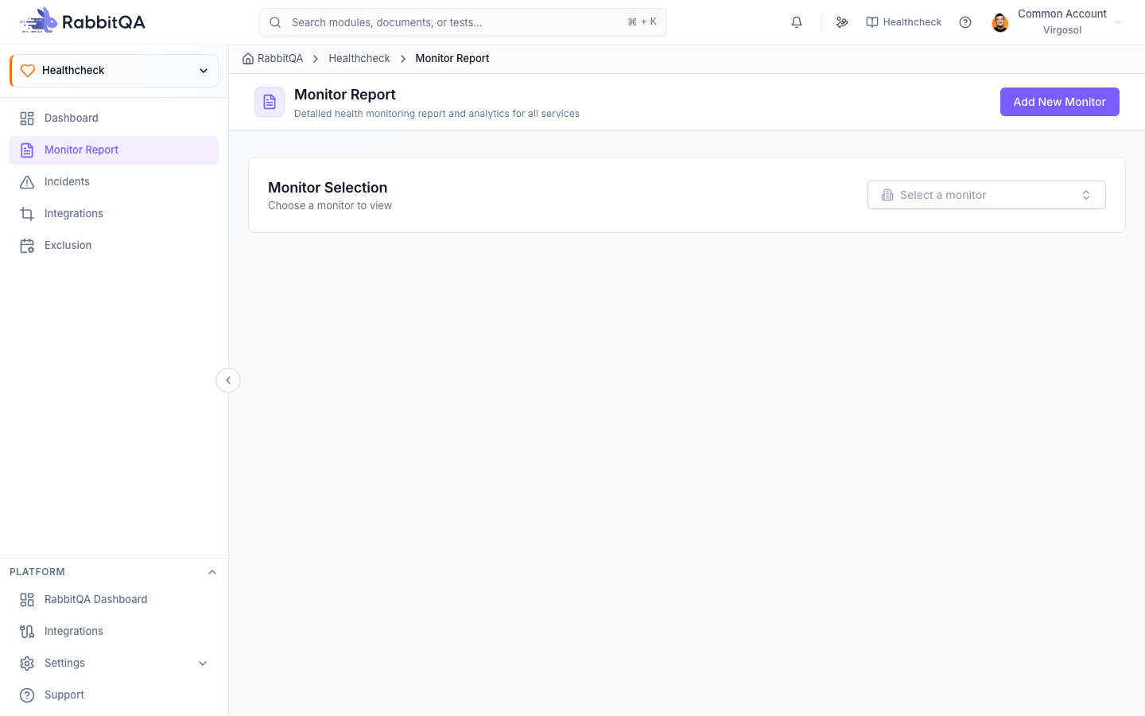The height and width of the screenshot is (716, 1145).
Task: Click the Monitor Report breadcrumb text
Action: [x=452, y=58]
